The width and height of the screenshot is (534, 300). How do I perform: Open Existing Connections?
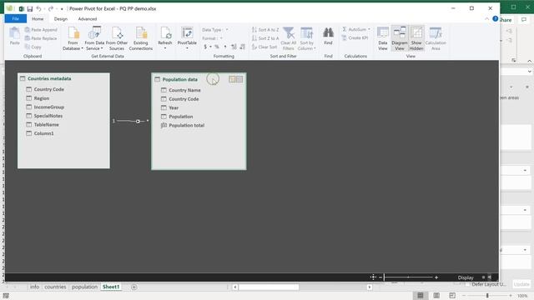(141, 39)
